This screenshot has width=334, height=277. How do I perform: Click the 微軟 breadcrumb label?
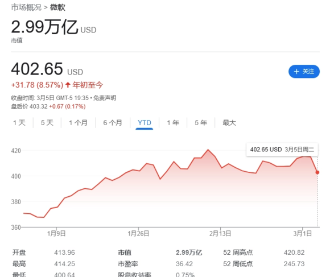(57, 7)
